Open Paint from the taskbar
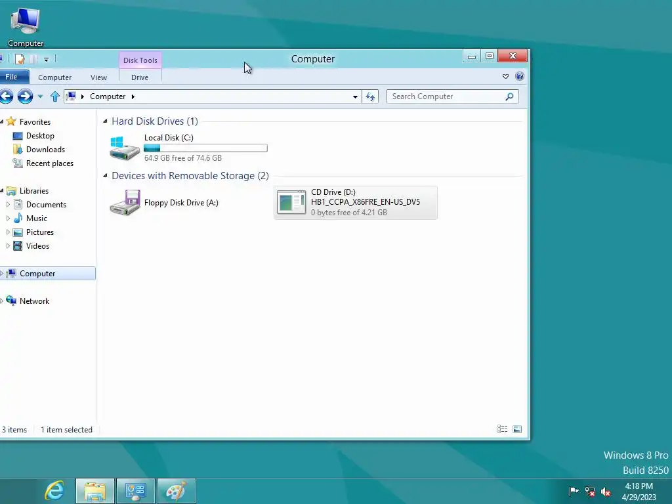 [177, 491]
